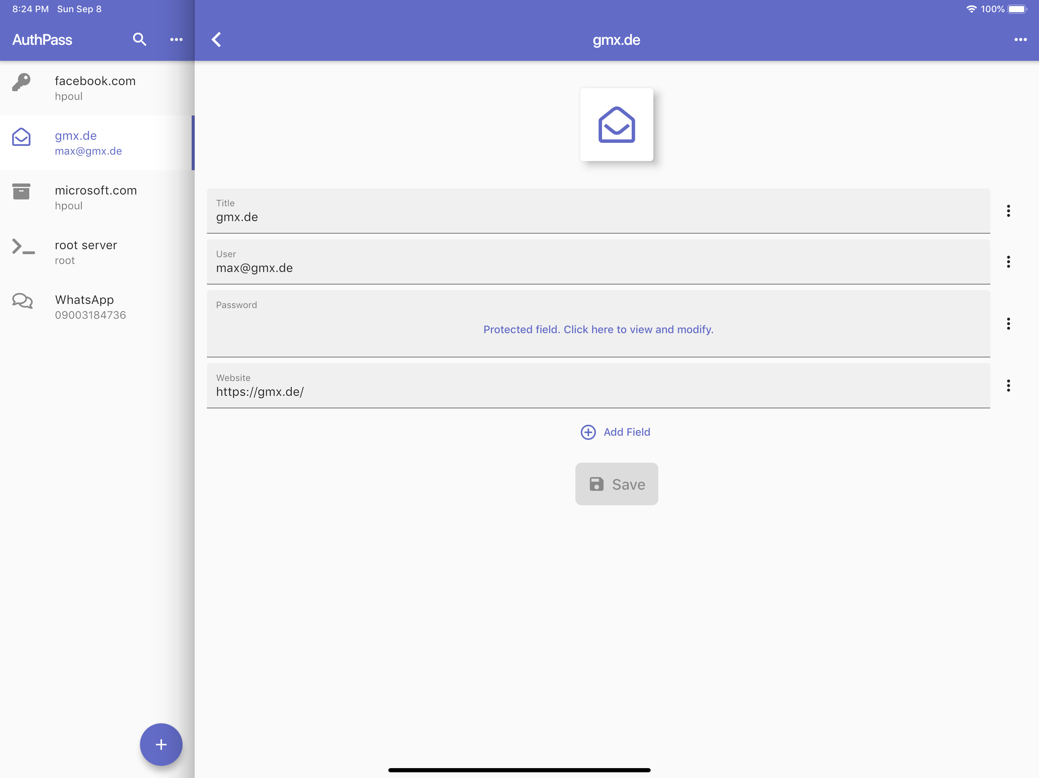1039x778 pixels.
Task: Click WhatsApp chat bubbles icon
Action: (22, 301)
